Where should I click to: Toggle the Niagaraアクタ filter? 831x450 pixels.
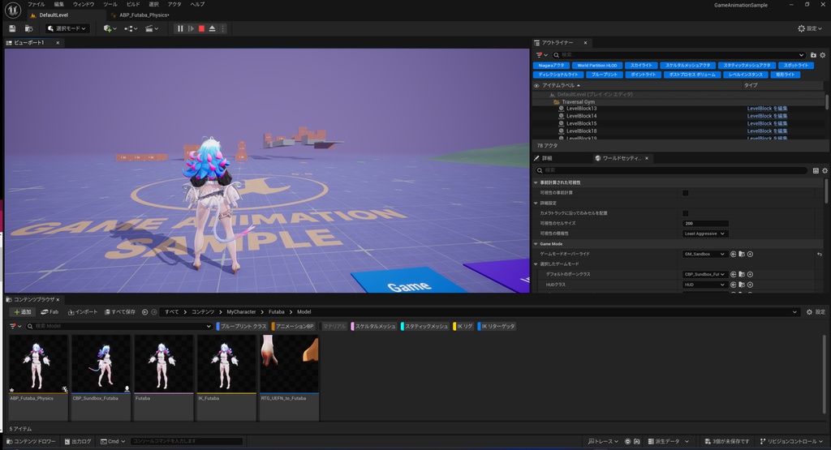tap(551, 66)
